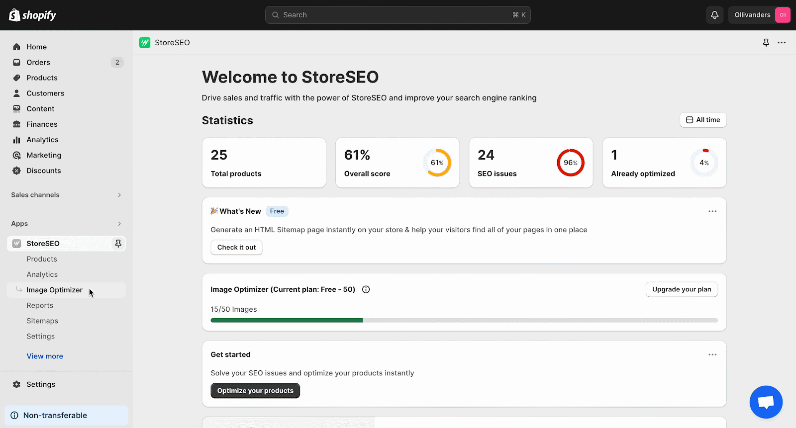Open the Ollivanders account menu

click(759, 15)
